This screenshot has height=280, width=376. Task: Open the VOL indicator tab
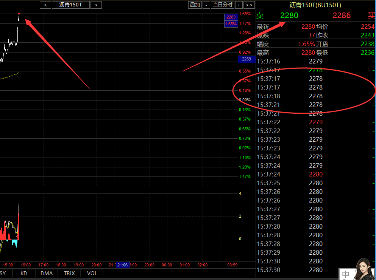click(92, 273)
